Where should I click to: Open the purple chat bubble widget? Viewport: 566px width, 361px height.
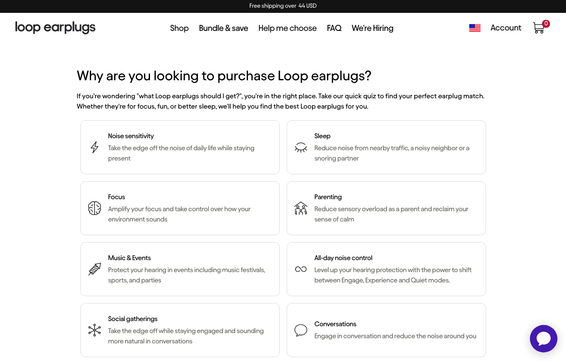[544, 339]
